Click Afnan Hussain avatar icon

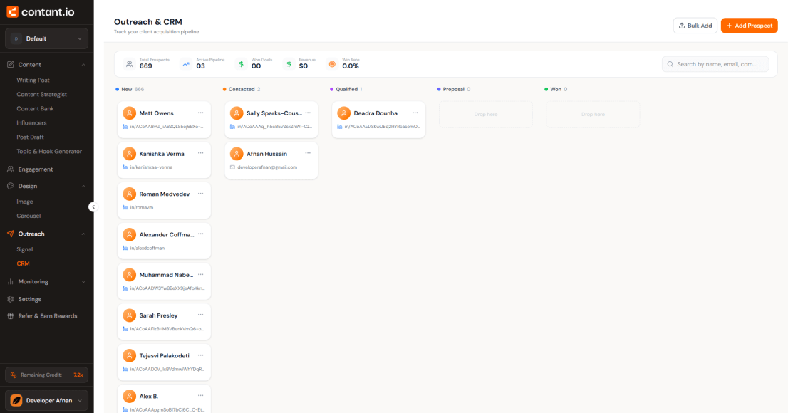tap(237, 154)
